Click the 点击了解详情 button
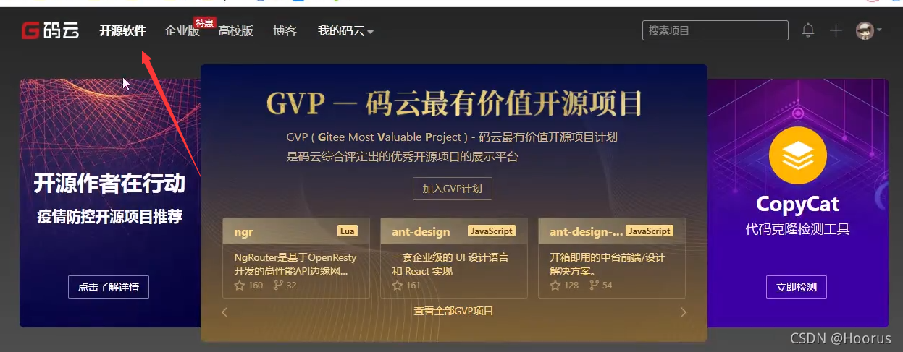This screenshot has height=352, width=903. tap(109, 286)
